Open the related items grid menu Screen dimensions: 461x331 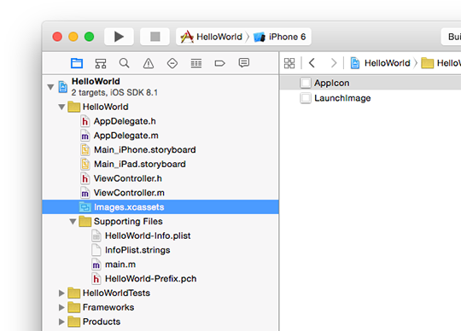(x=289, y=63)
